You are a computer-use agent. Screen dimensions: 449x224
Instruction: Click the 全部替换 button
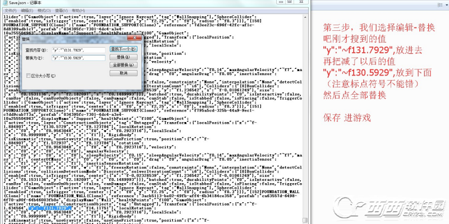pos(123,65)
